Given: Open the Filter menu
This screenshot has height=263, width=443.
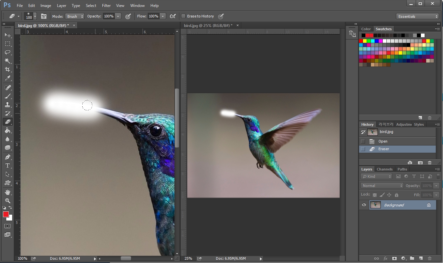Looking at the screenshot, I should [106, 6].
